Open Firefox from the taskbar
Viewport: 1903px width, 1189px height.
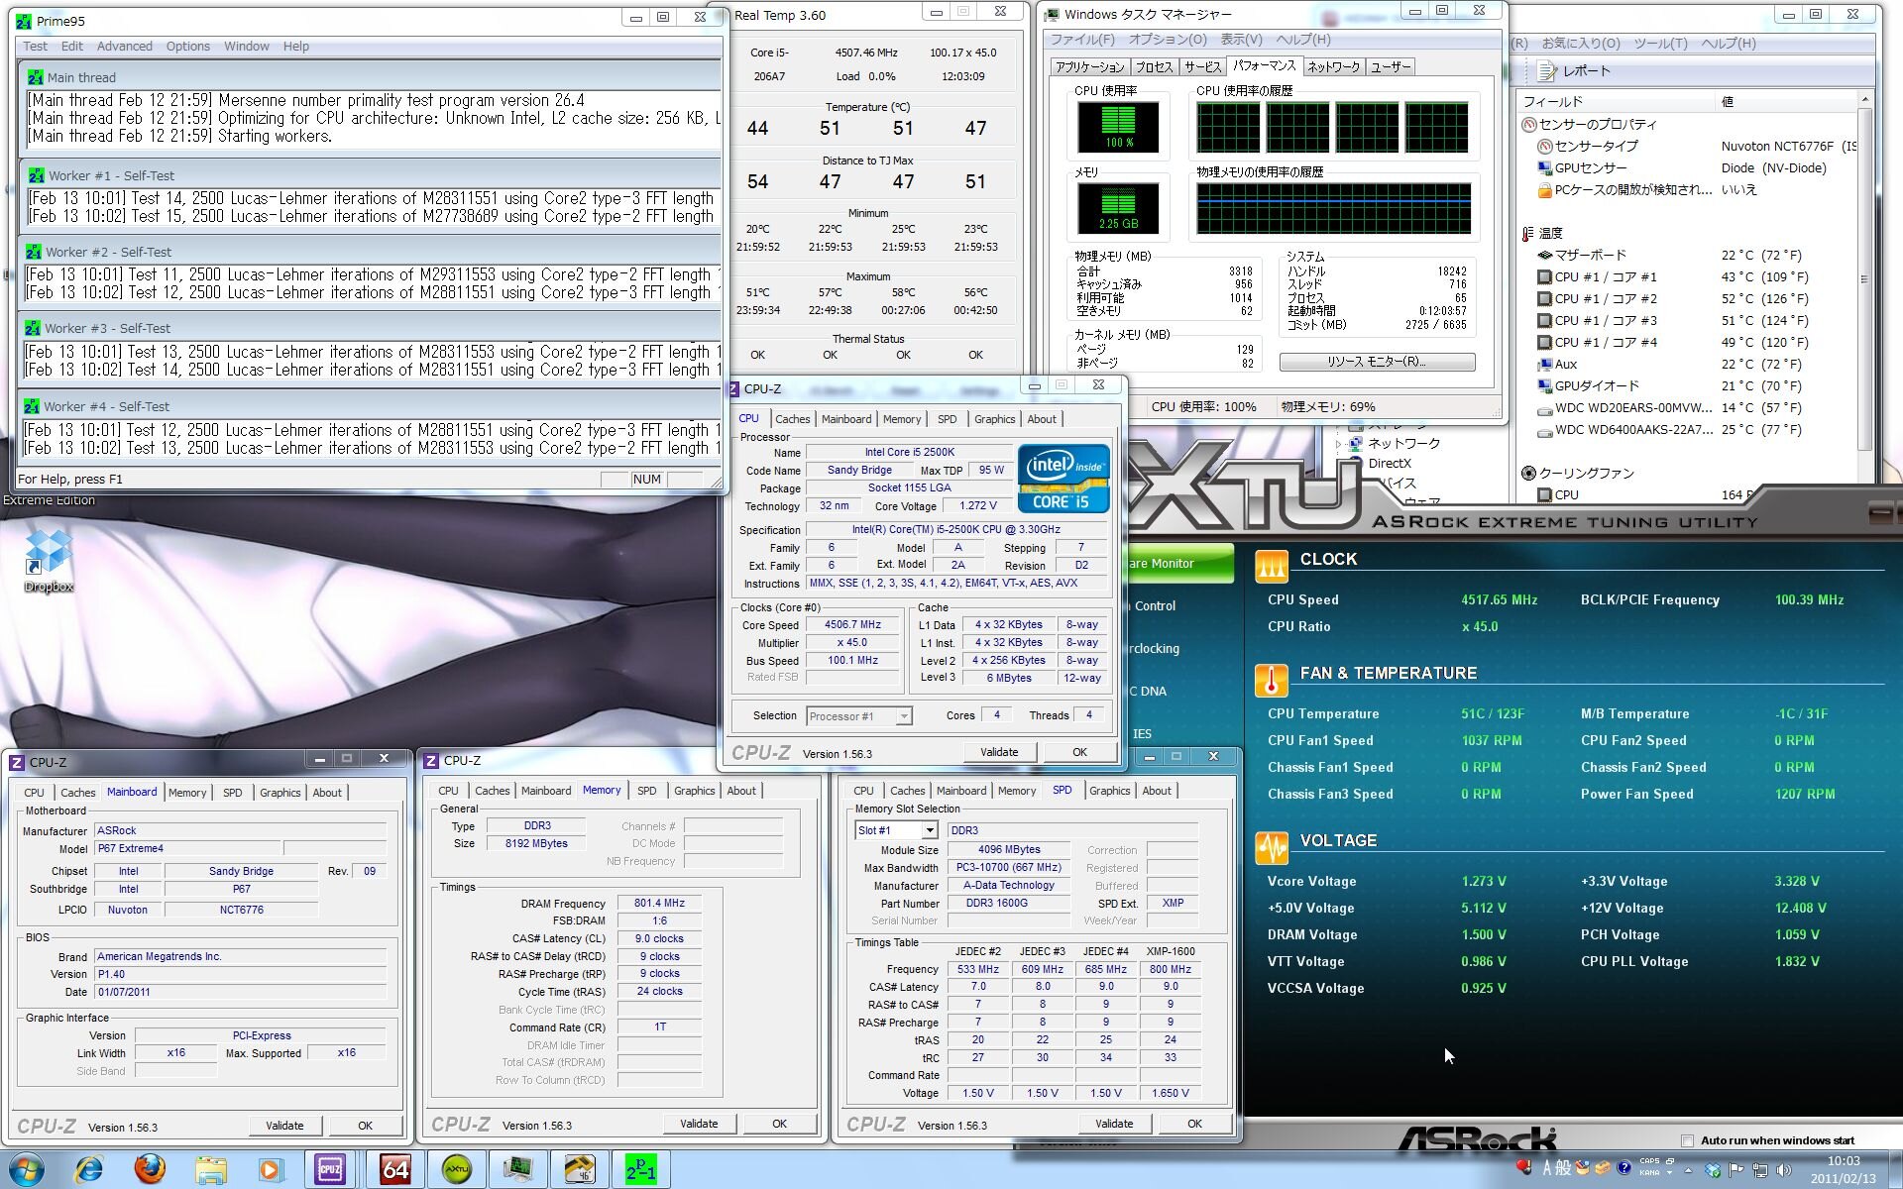(x=150, y=1169)
